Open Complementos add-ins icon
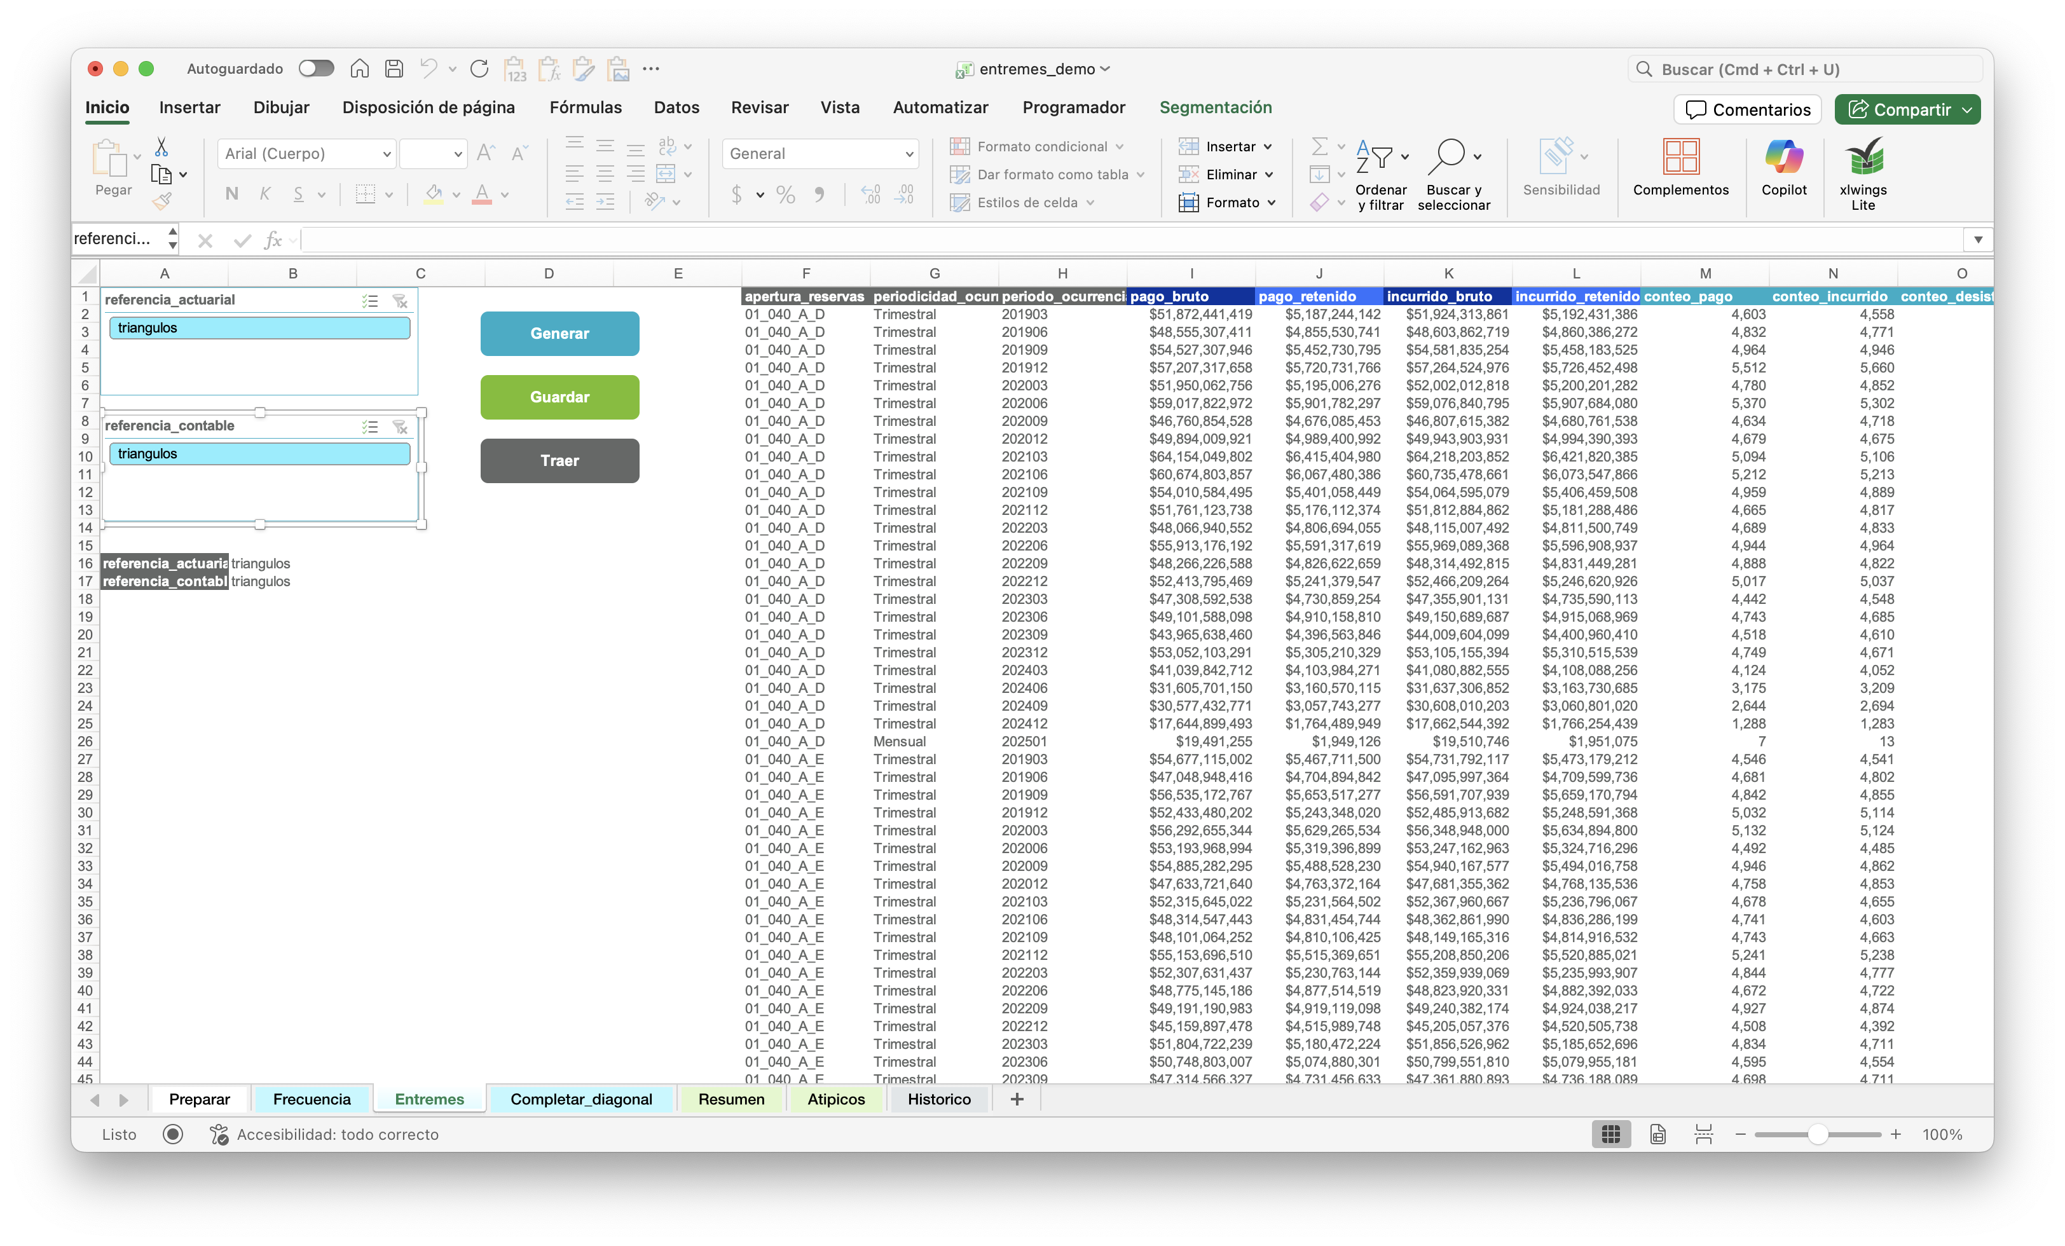 (1680, 156)
